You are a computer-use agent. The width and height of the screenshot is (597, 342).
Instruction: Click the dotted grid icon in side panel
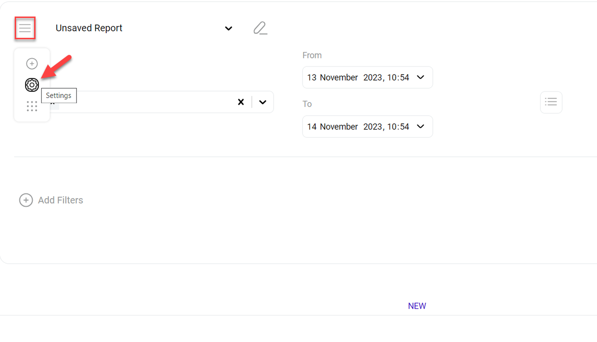pos(32,106)
